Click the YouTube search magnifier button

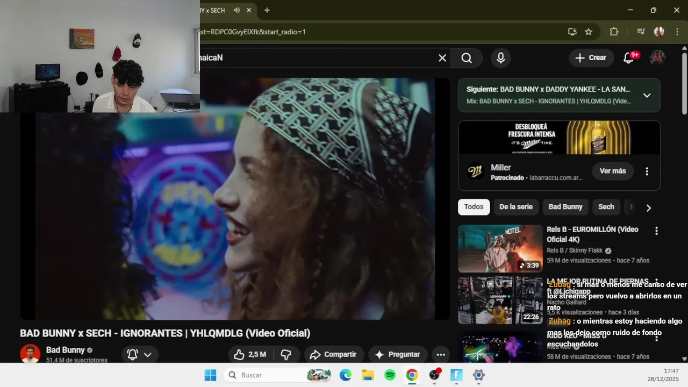[467, 58]
